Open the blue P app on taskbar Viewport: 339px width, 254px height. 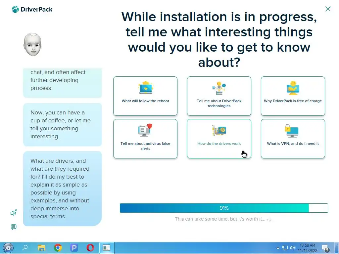pyautogui.click(x=74, y=248)
